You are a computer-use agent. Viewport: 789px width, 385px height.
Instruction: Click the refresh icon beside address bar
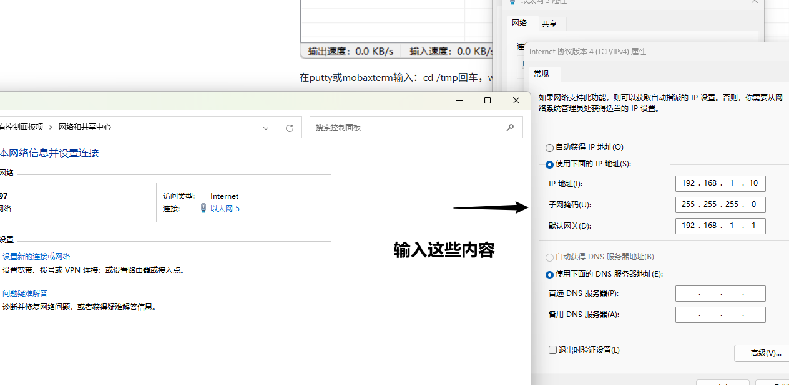coord(289,128)
